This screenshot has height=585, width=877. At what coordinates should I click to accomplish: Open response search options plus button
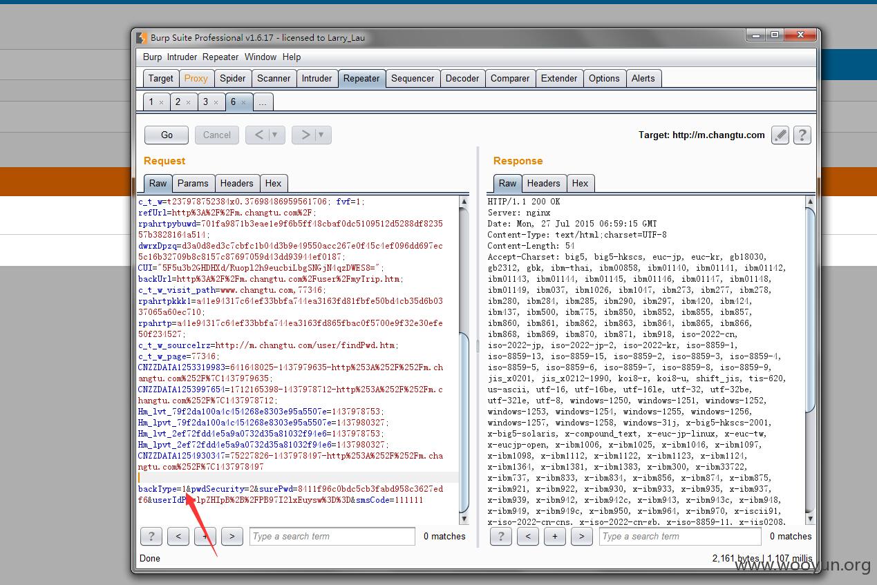[x=555, y=536]
